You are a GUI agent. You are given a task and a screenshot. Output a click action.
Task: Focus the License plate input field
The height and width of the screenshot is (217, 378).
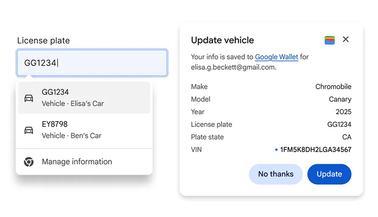(92, 63)
